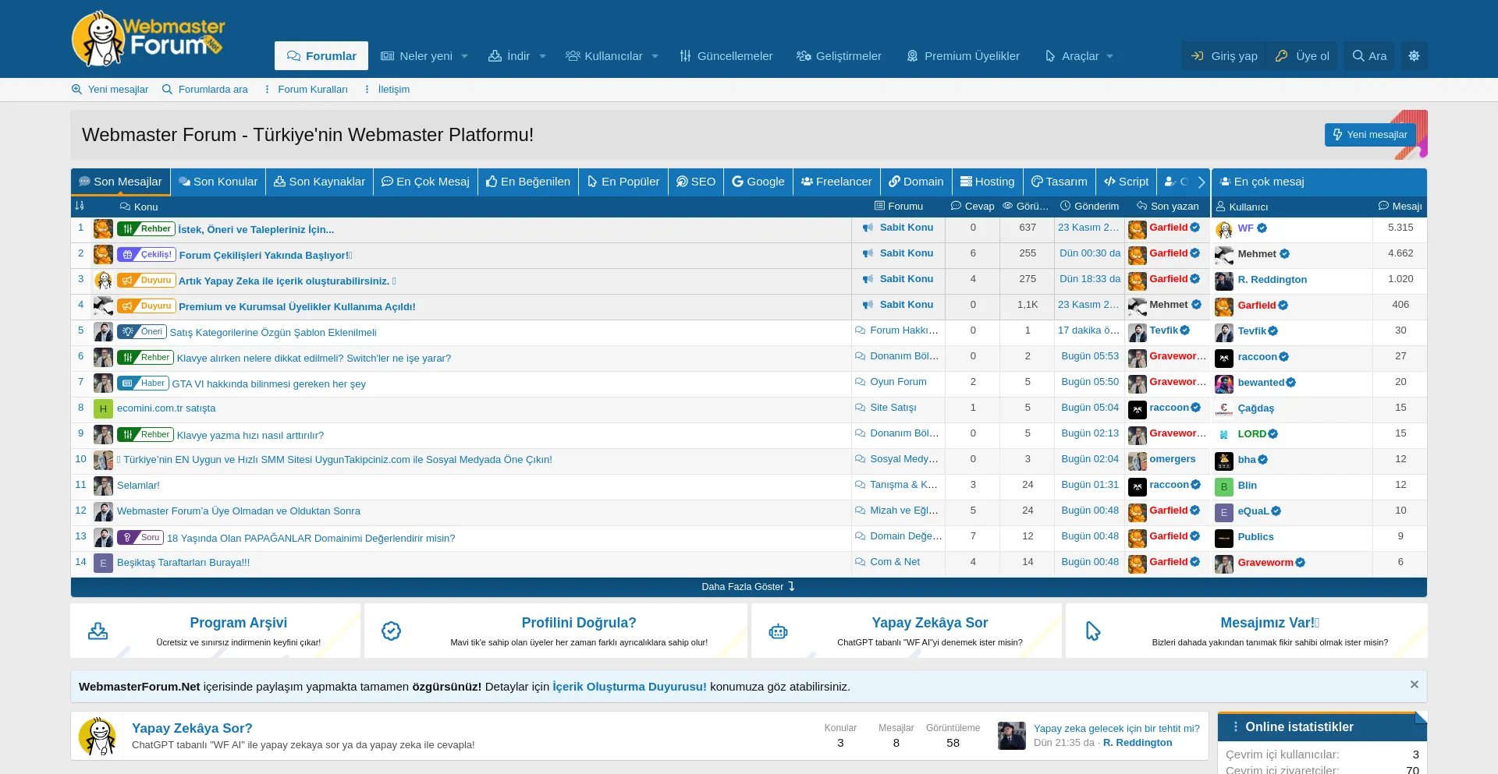Click the Program Arşivi download icon
This screenshot has height=774, width=1498.
pyautogui.click(x=98, y=631)
